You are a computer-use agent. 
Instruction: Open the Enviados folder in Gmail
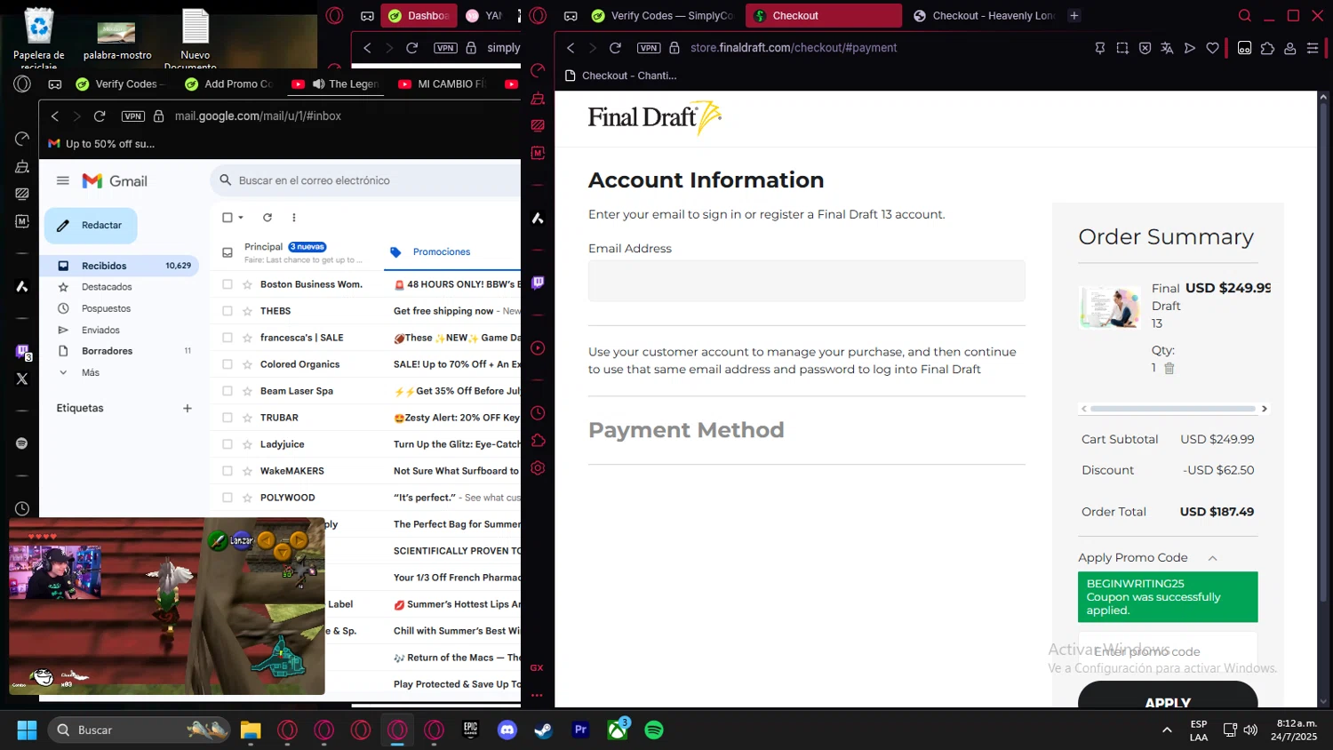coord(120,330)
